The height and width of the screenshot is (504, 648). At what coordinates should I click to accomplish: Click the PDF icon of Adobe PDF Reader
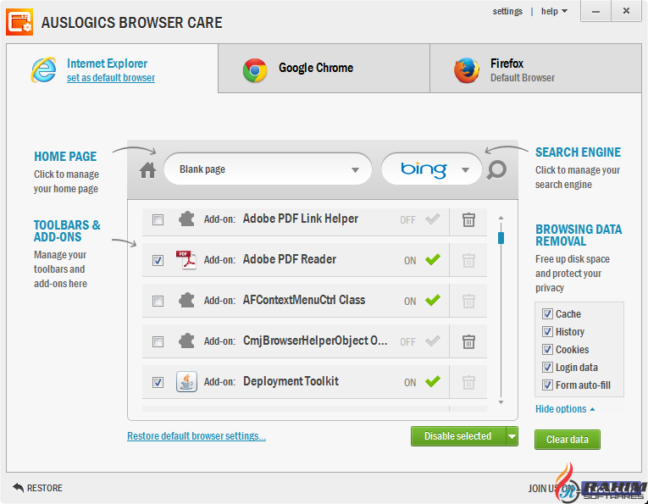[x=186, y=260]
